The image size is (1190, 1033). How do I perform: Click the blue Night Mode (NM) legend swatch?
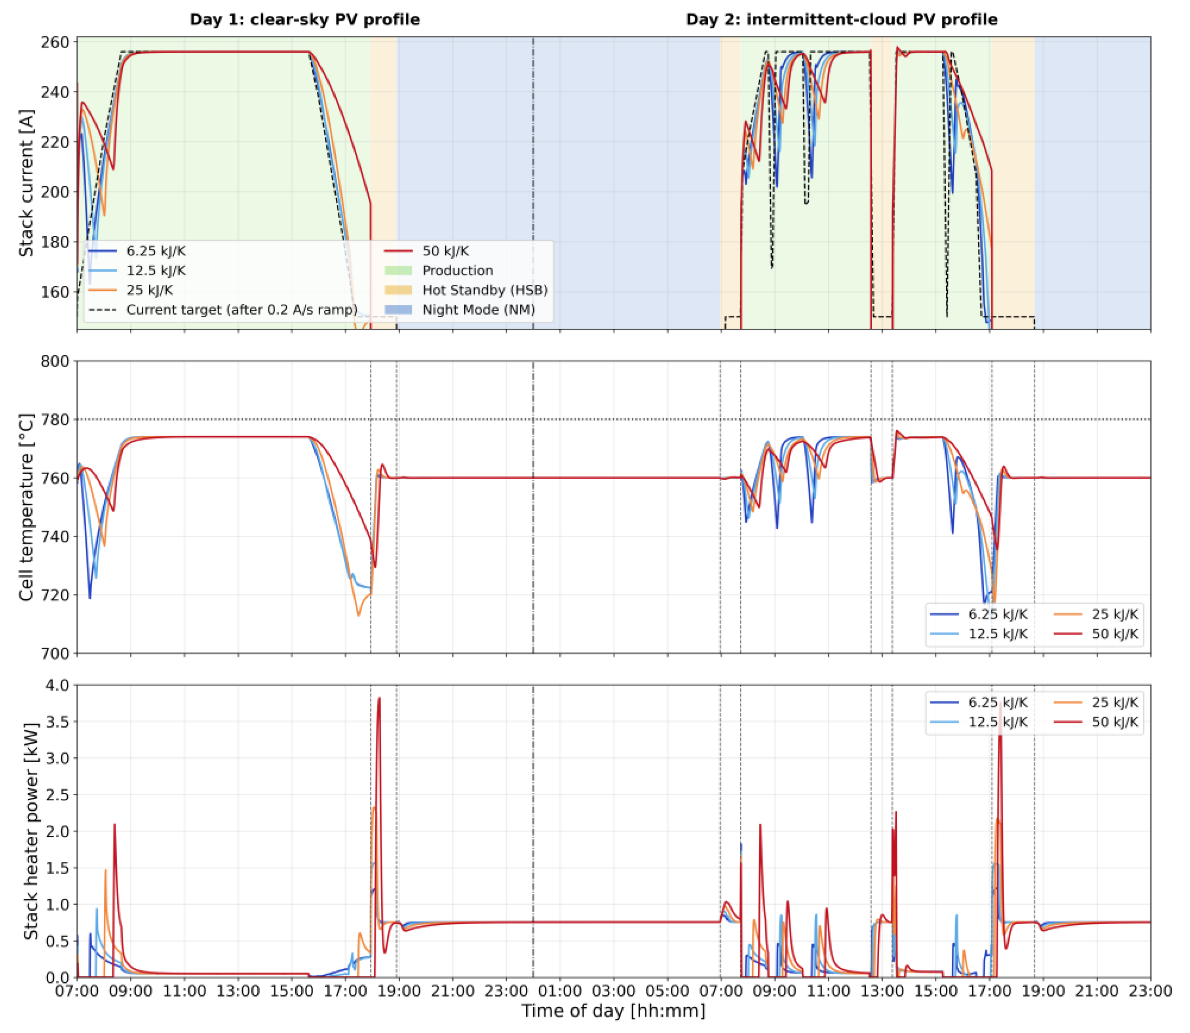pos(397,310)
